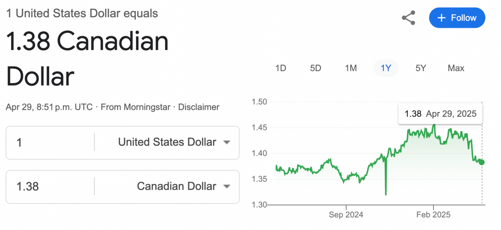Screen dimensions: 501x230
Task: Click the green current-rate dot on chart
Action: click(481, 162)
